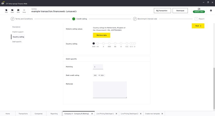The width and height of the screenshot is (215, 116).
Task: Select AAA on country ceiling scale
Action: tap(94, 44)
